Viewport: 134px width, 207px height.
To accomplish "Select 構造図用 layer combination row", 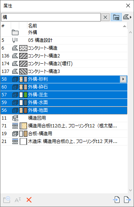I will [x=64, y=118].
